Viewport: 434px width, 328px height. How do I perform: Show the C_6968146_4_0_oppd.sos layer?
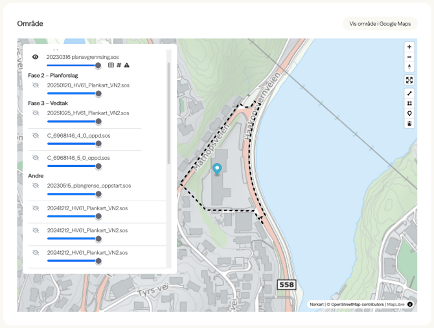click(x=36, y=136)
